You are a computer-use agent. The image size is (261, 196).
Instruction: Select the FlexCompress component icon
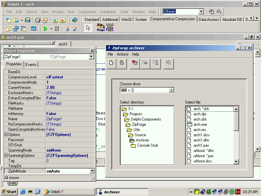110,28
